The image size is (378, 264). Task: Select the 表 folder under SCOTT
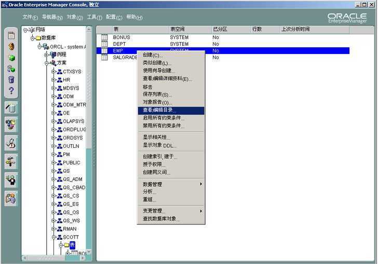point(72,245)
